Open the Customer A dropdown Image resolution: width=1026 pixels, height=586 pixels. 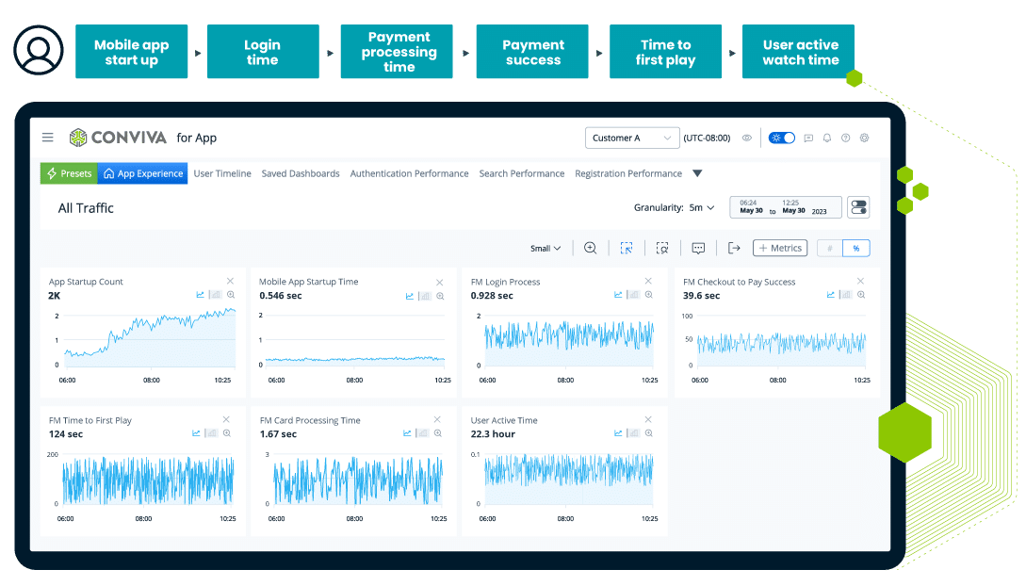(632, 138)
